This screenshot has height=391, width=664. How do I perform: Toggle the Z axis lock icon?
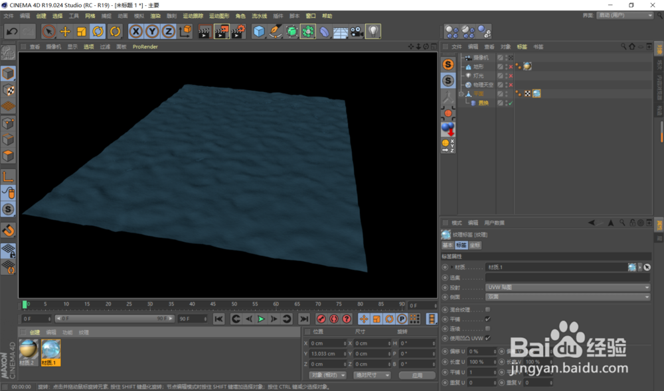[x=169, y=31]
